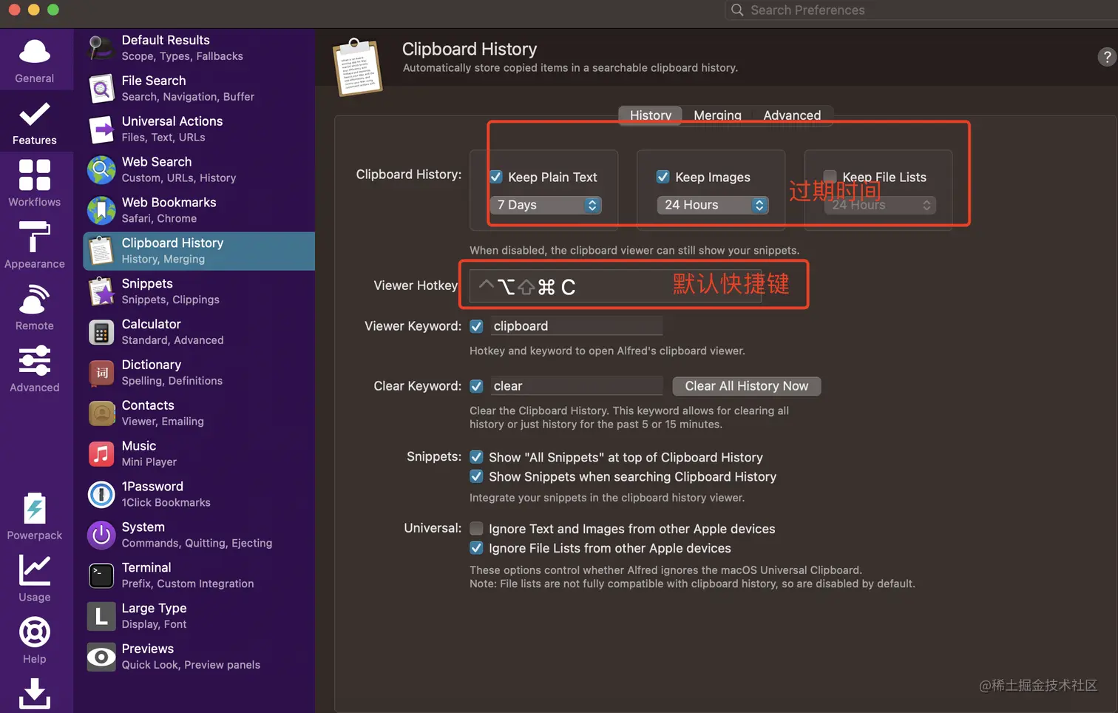Select Web Search row text
The width and height of the screenshot is (1118, 713).
179,169
